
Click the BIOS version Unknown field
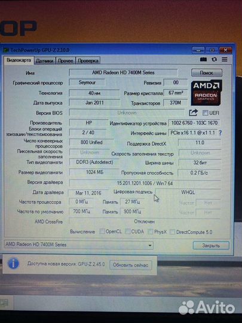click(127, 112)
